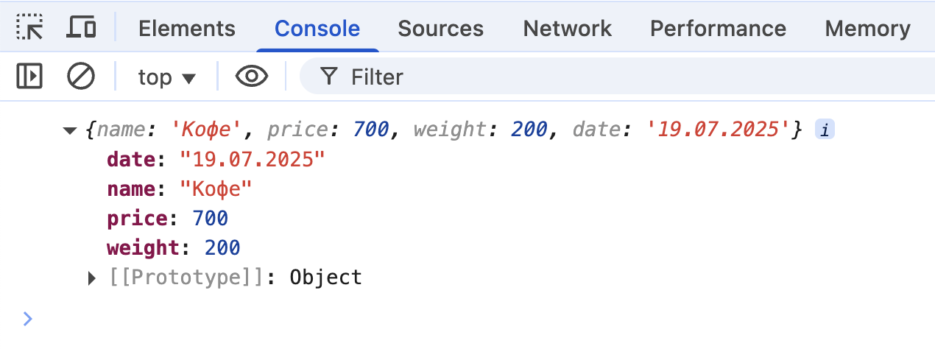The image size is (935, 349).
Task: Activate the inspect element picker icon
Action: pyautogui.click(x=30, y=28)
